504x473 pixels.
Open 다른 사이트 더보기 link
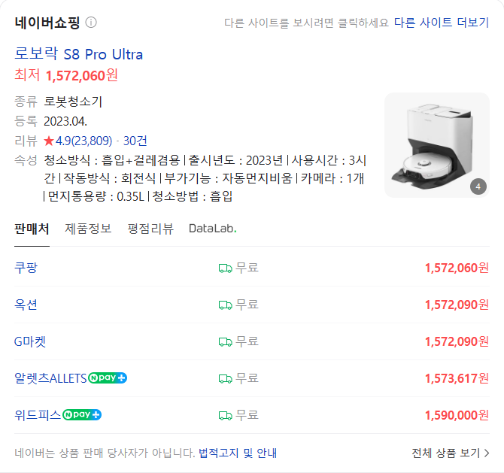click(441, 23)
